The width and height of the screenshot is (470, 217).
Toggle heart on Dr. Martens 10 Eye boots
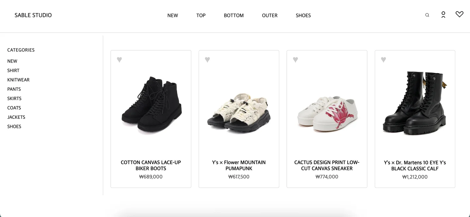pyautogui.click(x=384, y=60)
